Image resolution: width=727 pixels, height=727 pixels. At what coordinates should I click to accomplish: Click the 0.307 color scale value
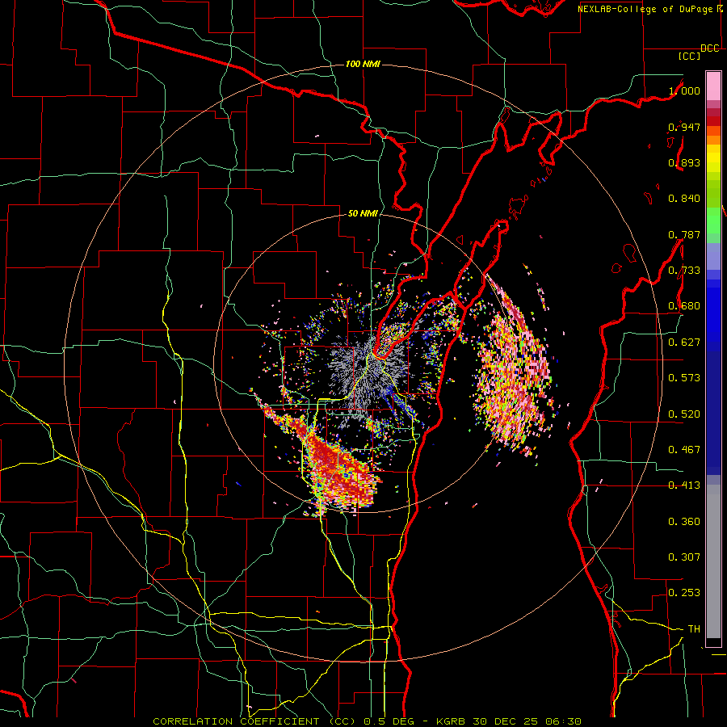click(684, 557)
